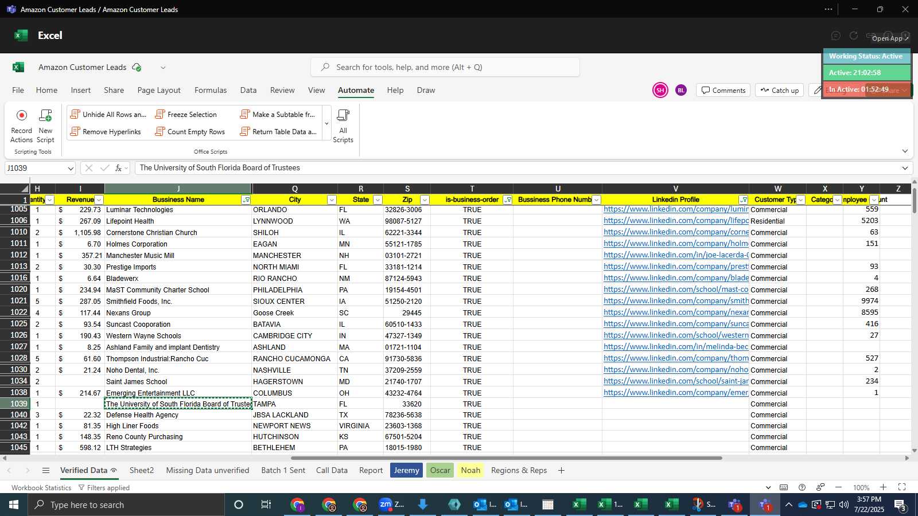
Task: Open the Name Box dropdown
Action: click(x=71, y=169)
